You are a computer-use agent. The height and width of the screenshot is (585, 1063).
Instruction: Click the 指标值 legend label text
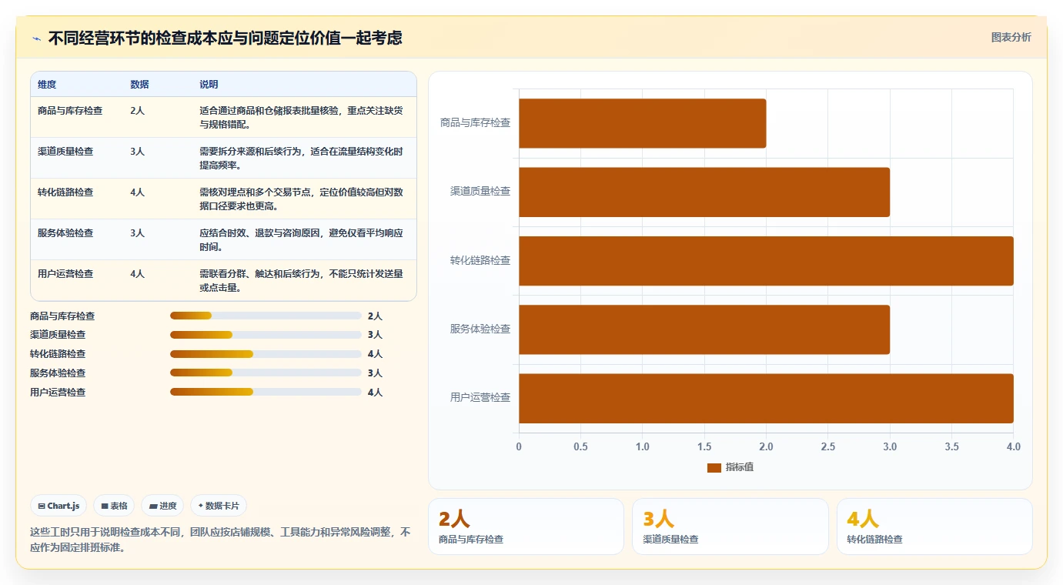740,467
